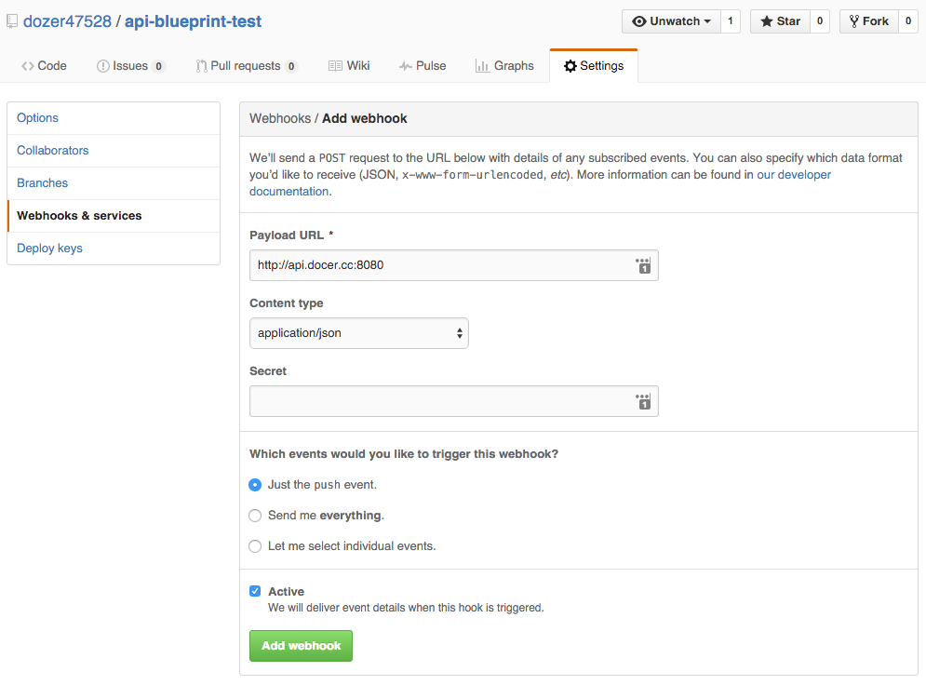This screenshot has height=685, width=926.
Task: Switch to the Pulse tab
Action: click(423, 65)
